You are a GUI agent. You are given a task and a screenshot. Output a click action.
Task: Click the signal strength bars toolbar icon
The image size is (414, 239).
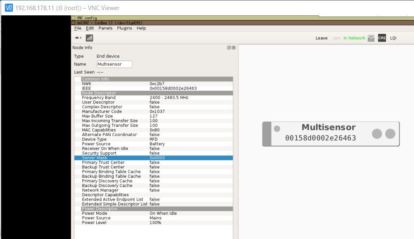click(x=89, y=38)
